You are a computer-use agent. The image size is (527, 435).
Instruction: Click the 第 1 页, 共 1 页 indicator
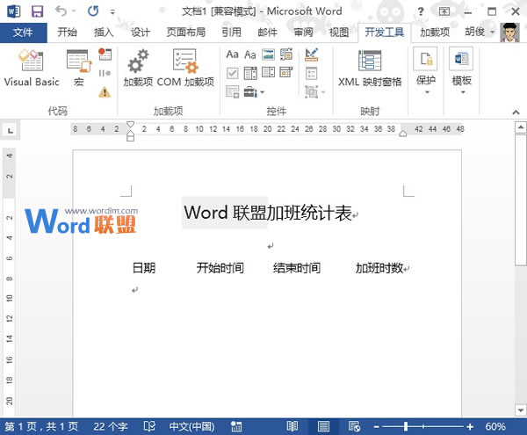tap(41, 426)
